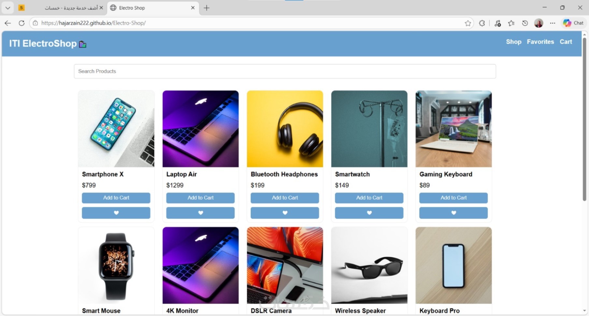The width and height of the screenshot is (589, 316).
Task: Focus the Search Products field
Action: (x=285, y=71)
